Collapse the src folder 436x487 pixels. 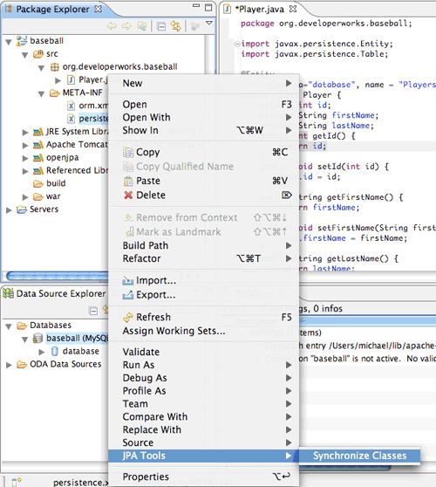click(25, 55)
